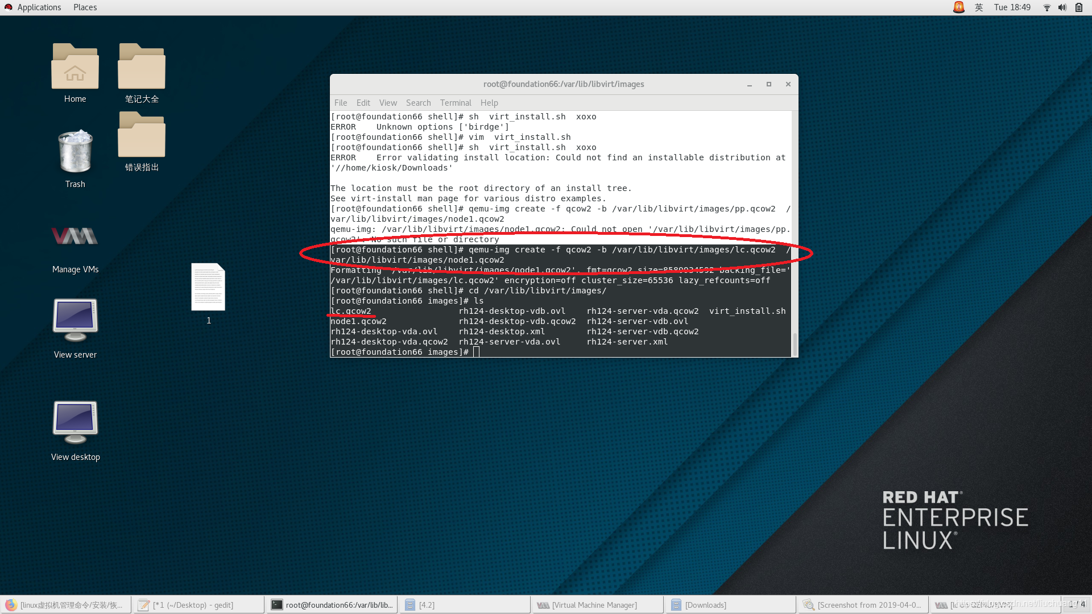Viewport: 1092px width, 614px height.
Task: Click the workspace switcher 1 / 4
Action: point(1077,604)
